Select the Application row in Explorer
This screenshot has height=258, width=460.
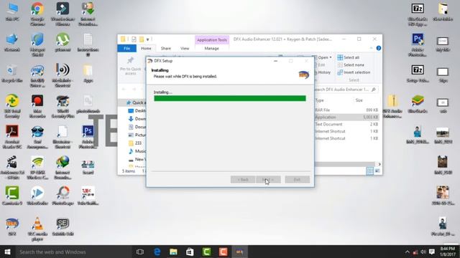click(346, 117)
